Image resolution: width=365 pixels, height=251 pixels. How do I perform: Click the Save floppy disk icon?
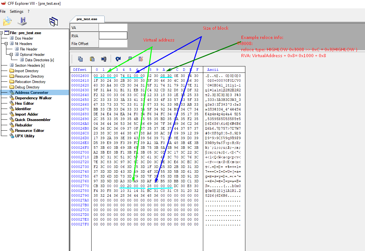pos(22,21)
